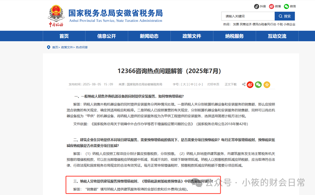Screen dimensions: 315x195
Task: Click hot keyword 民营经济
Action: pos(246,24)
